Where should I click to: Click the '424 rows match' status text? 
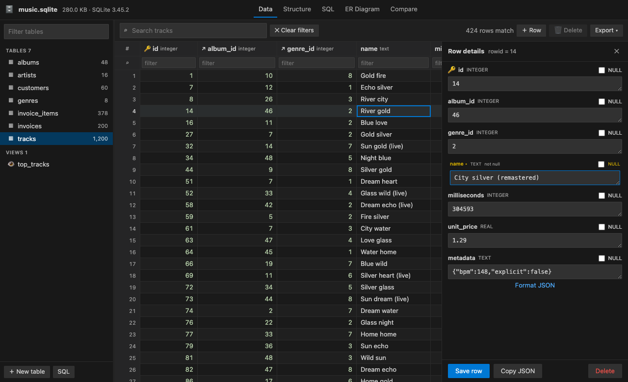[x=490, y=30]
